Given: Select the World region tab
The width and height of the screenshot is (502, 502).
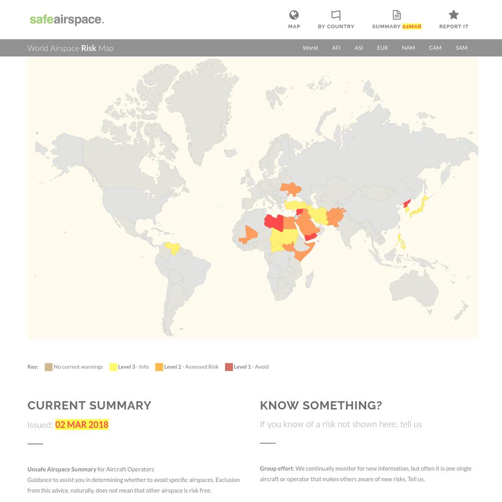Looking at the screenshot, I should (x=310, y=48).
